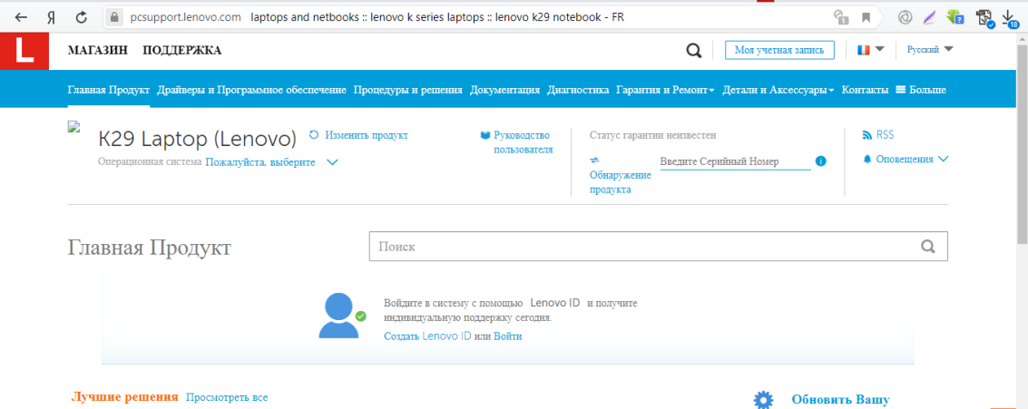1028x409 pixels.
Task: Click the Просмотреть все link
Action: tap(227, 397)
